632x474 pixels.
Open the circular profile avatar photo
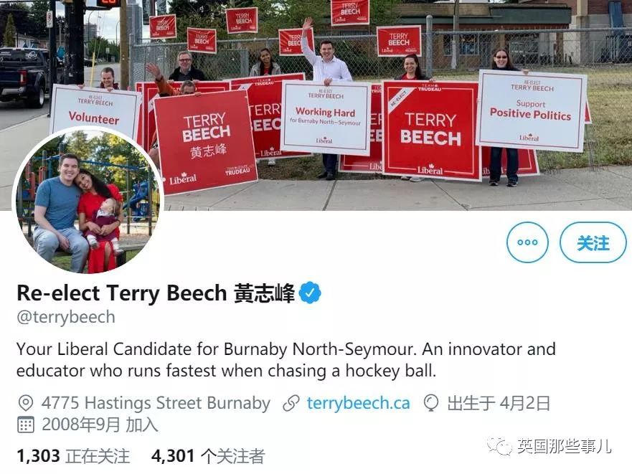pos(88,201)
